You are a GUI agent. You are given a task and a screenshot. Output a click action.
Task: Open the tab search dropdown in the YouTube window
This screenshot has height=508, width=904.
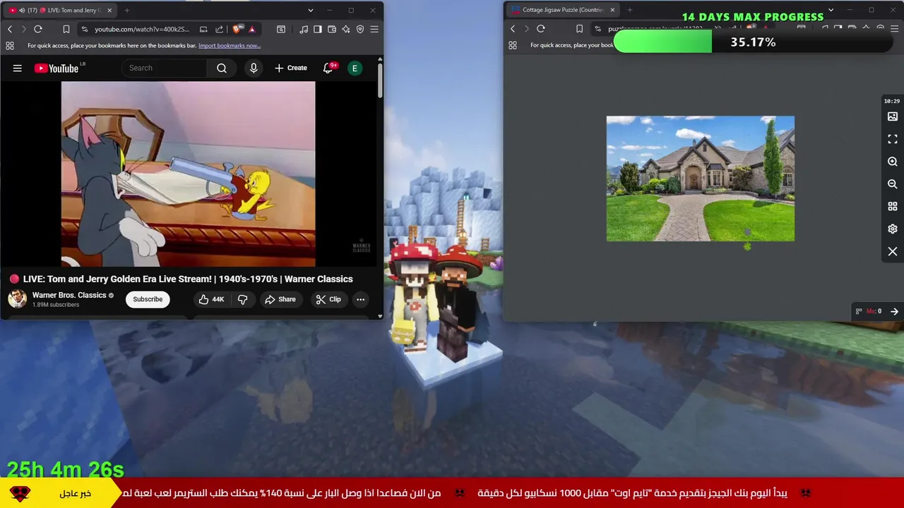(x=310, y=11)
